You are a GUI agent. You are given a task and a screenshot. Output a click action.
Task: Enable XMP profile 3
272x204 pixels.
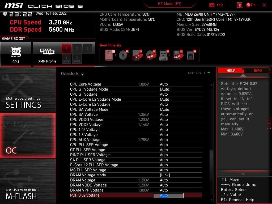coord(87,49)
